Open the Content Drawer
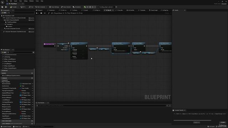Viewport: 228px width, 128px height. pos(6,127)
